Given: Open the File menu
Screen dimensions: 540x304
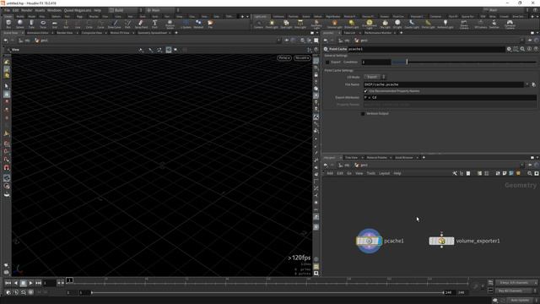Looking at the screenshot, I should [x=7, y=10].
